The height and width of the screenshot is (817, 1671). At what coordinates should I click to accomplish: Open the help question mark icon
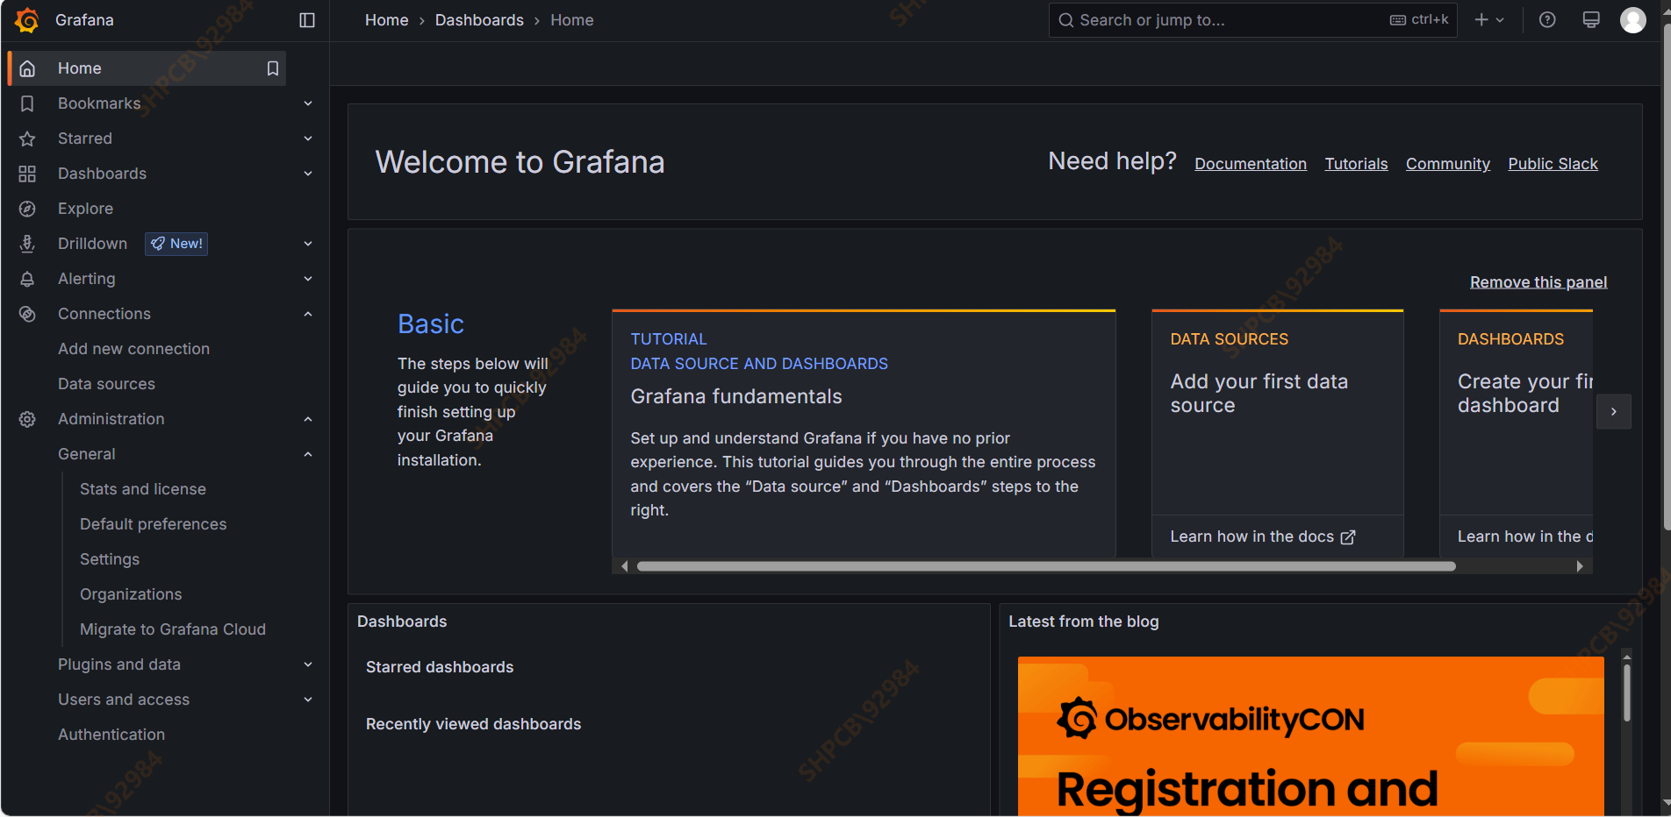(1547, 19)
